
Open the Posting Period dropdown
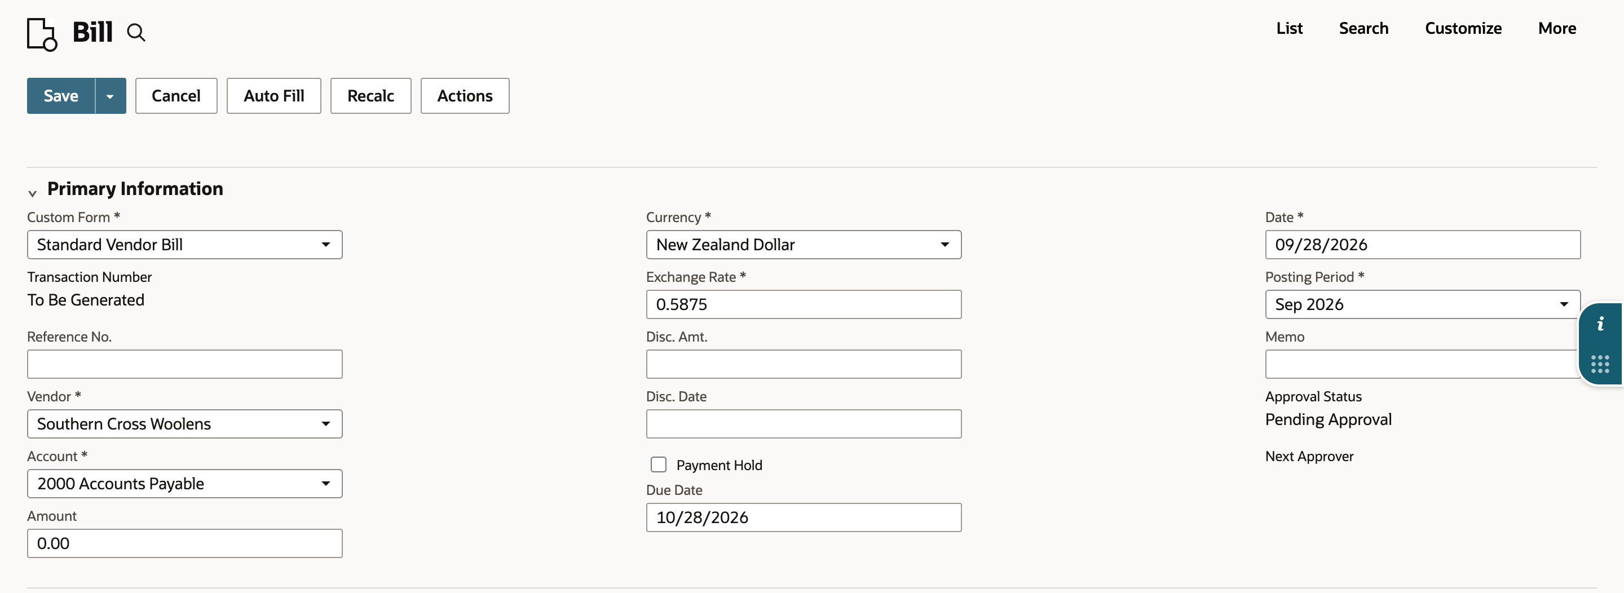[1422, 304]
